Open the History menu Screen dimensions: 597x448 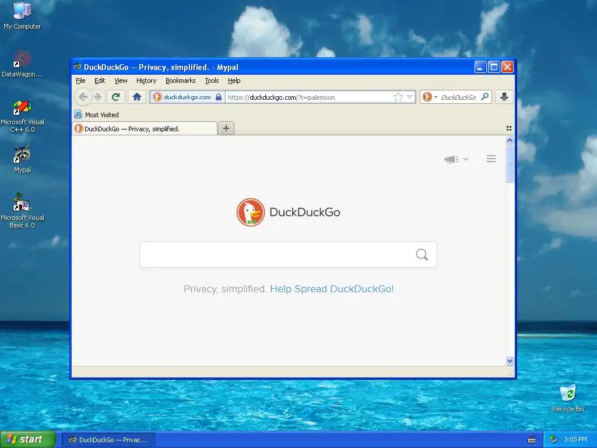(x=146, y=80)
